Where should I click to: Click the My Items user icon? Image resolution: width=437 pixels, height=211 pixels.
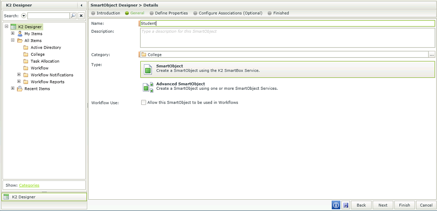coord(20,34)
